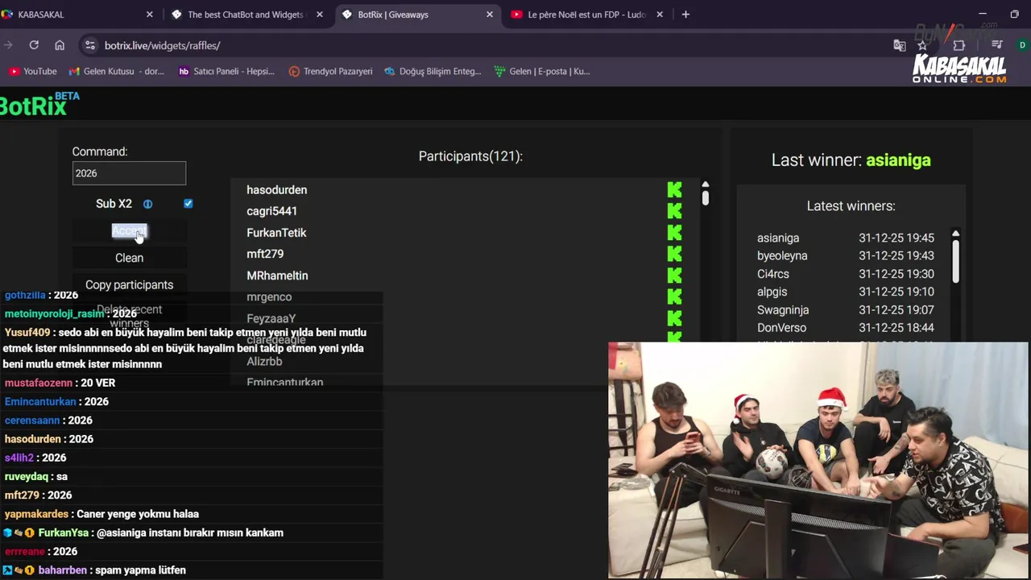Select Ci4rcs in latest winners
The width and height of the screenshot is (1031, 580).
click(x=772, y=274)
